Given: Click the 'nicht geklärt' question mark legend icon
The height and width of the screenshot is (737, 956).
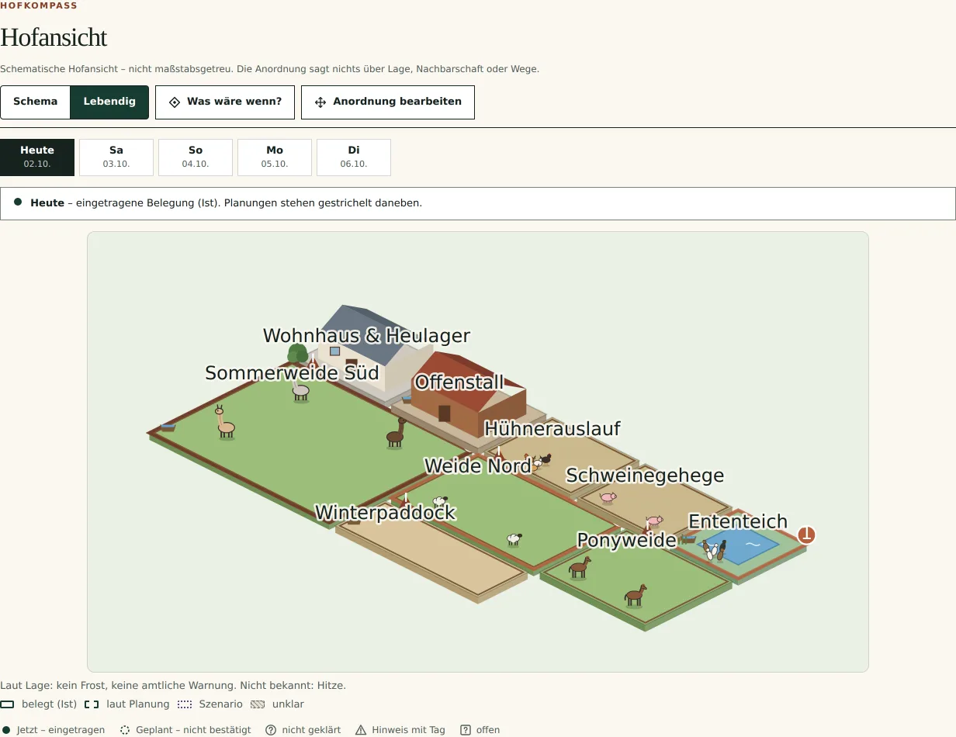Looking at the screenshot, I should [271, 730].
